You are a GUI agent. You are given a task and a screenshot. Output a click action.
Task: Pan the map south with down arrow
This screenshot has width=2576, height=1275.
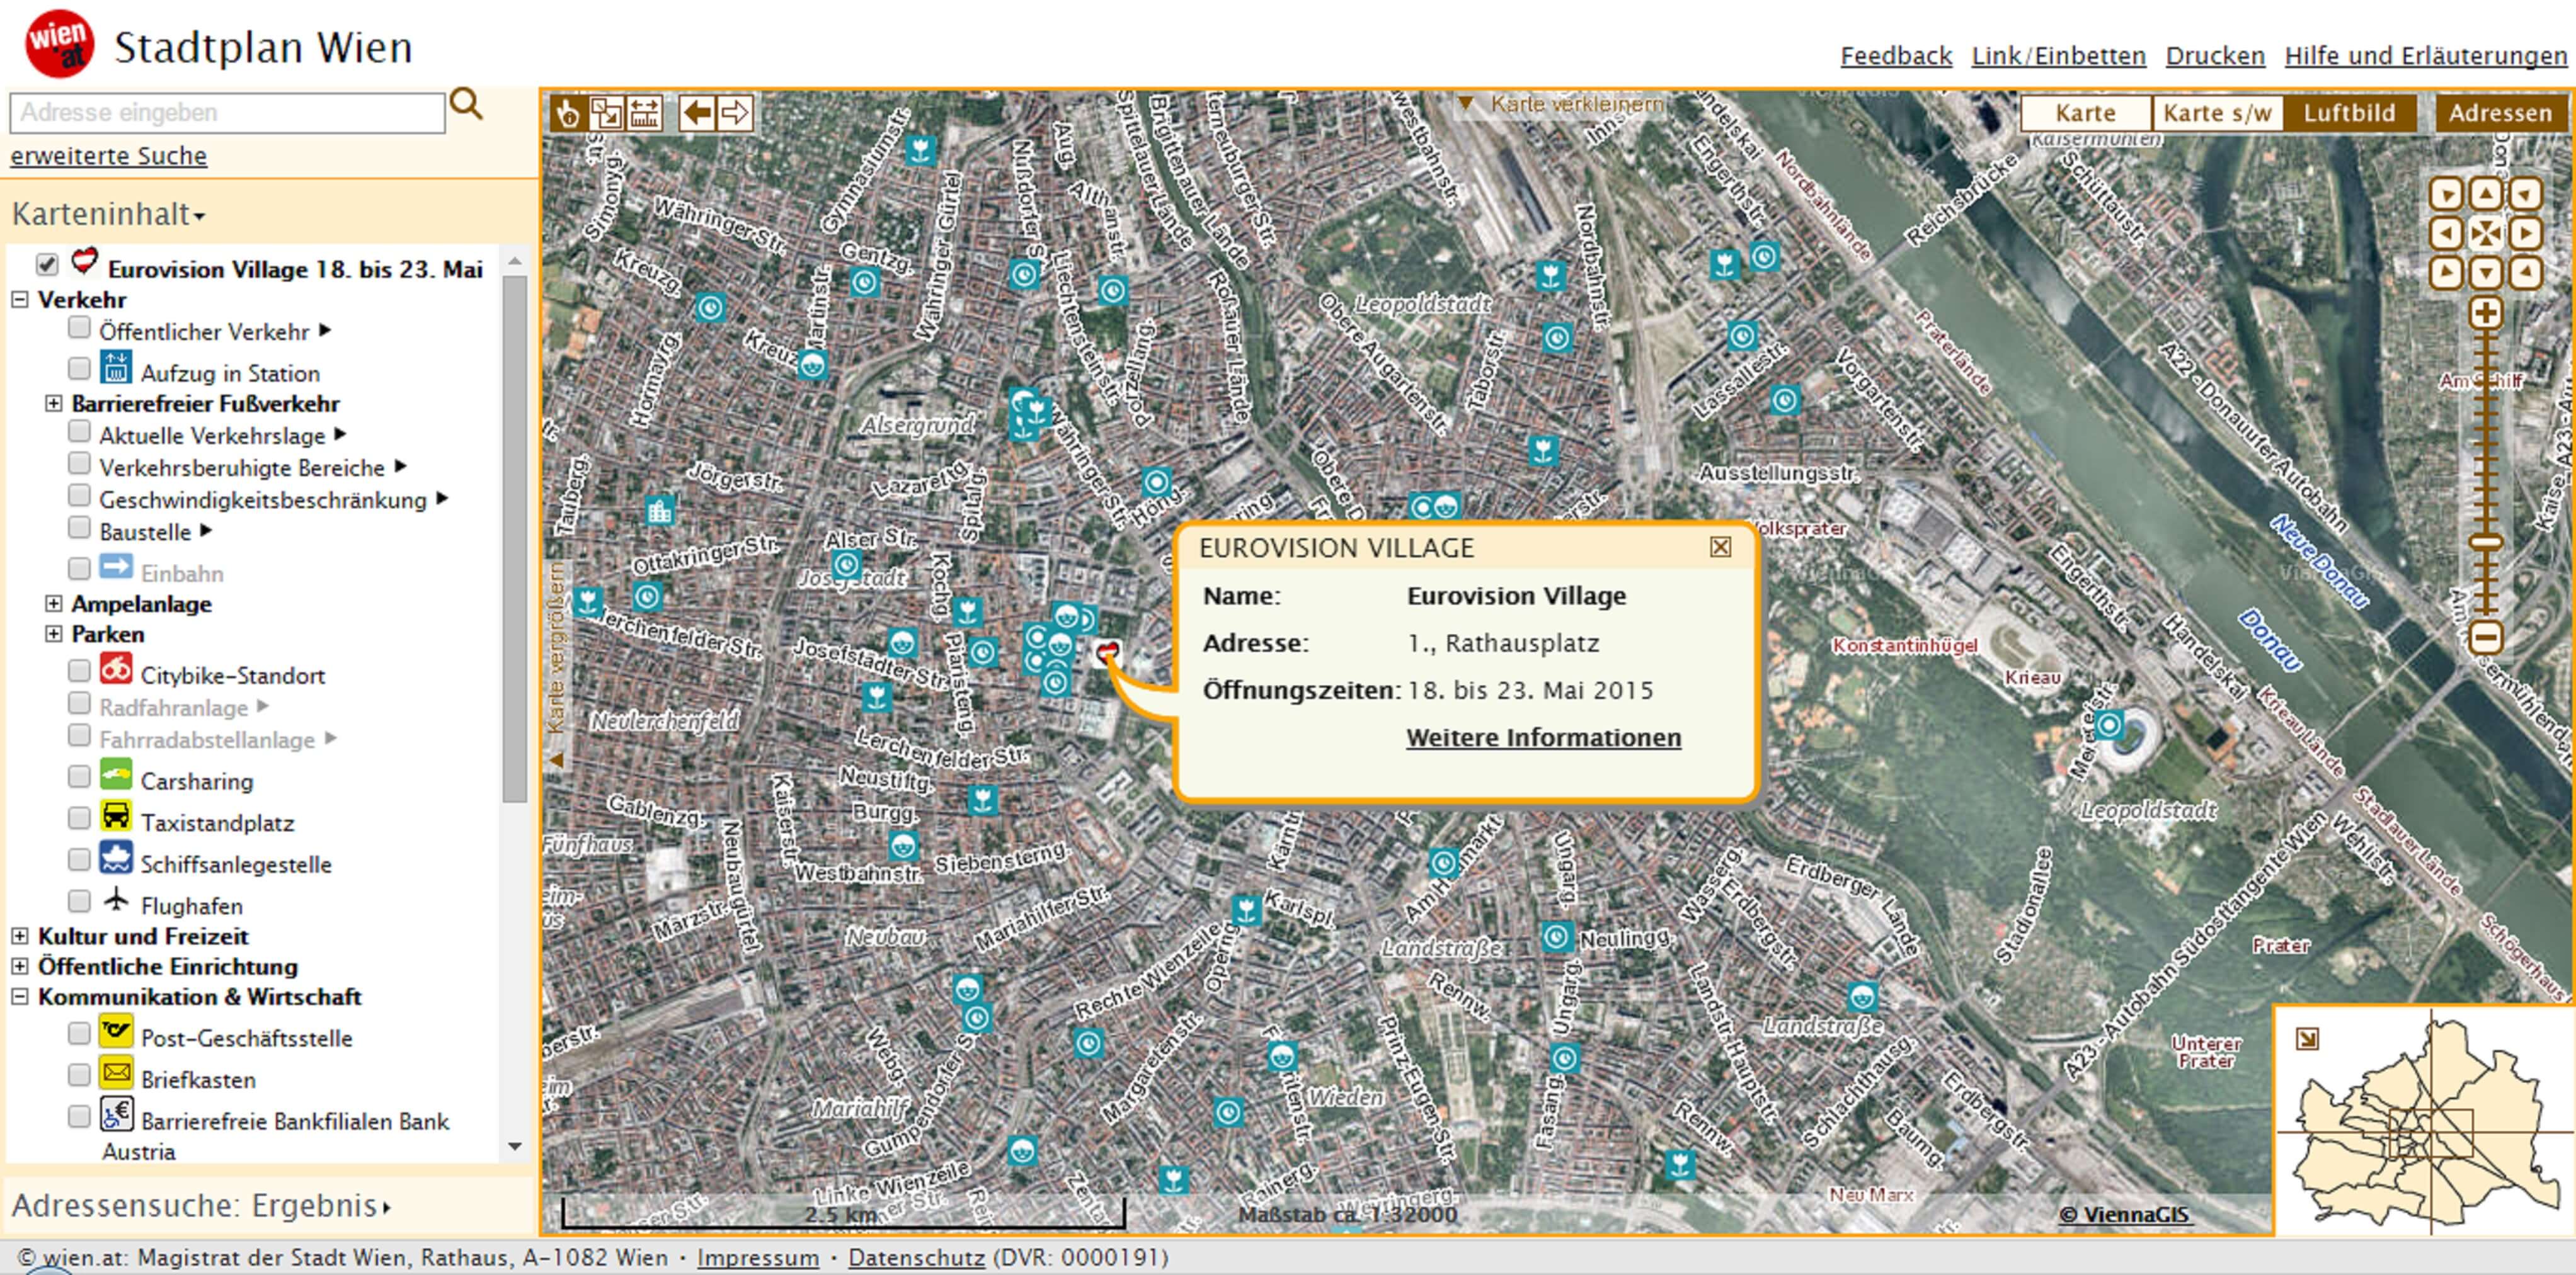pyautogui.click(x=2486, y=272)
